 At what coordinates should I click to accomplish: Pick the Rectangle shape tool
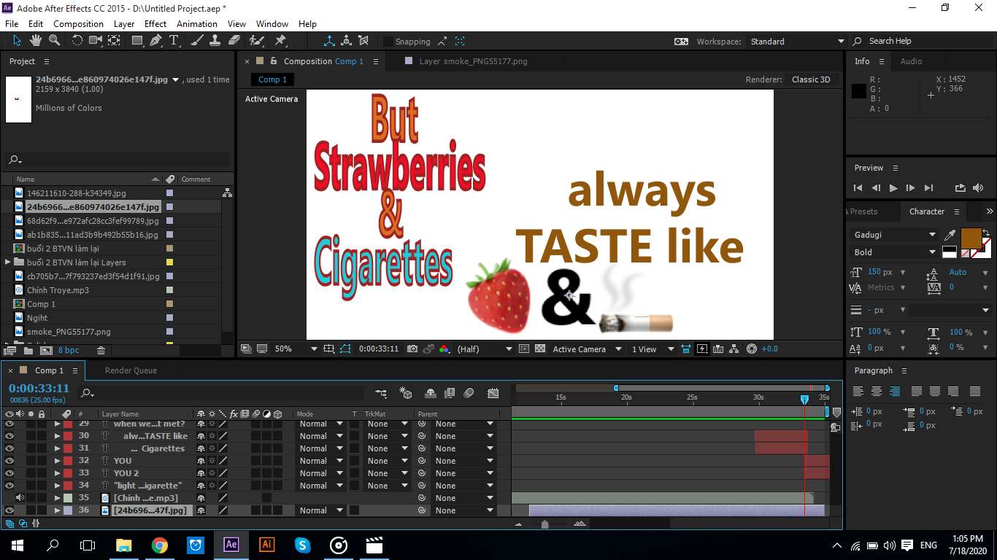point(137,41)
